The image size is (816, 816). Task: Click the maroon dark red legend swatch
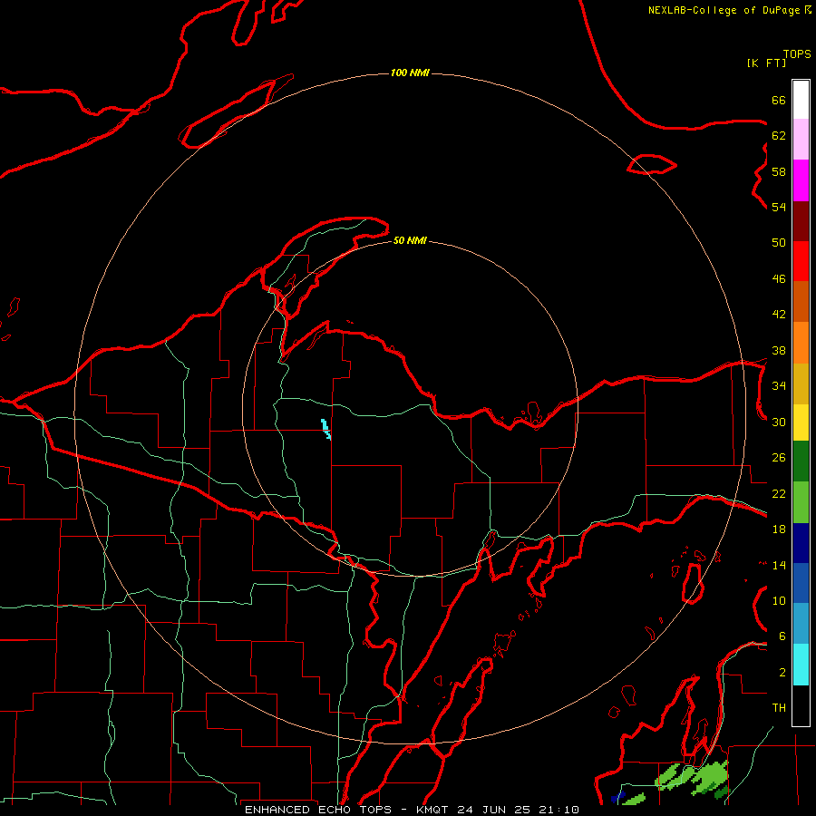coord(801,221)
